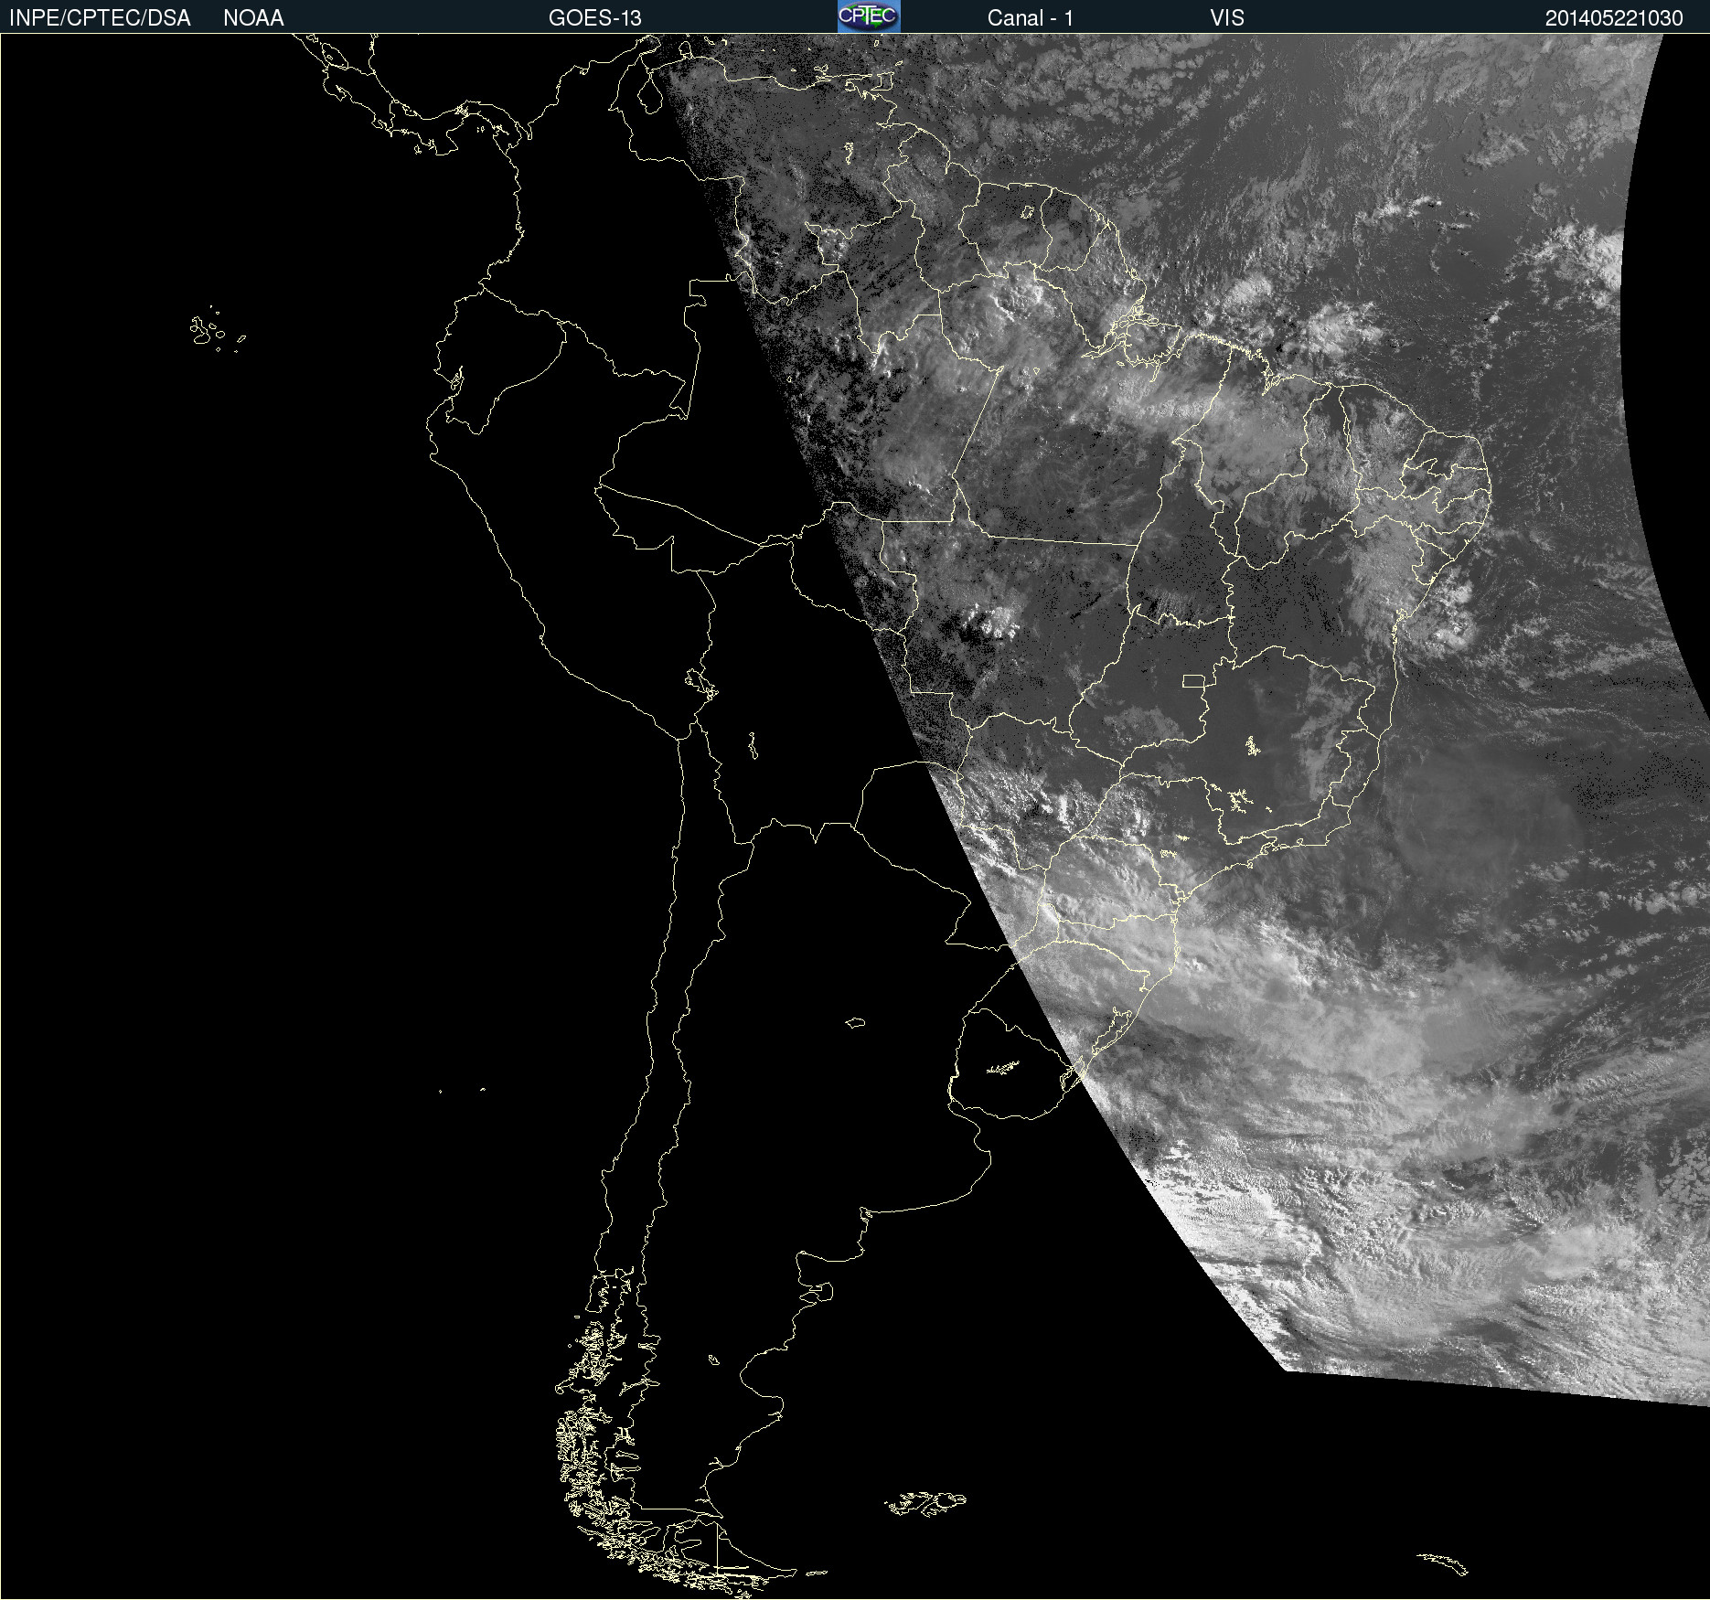Click the Canal - 1 label
Viewport: 1710px width, 1600px height.
pos(1031,18)
